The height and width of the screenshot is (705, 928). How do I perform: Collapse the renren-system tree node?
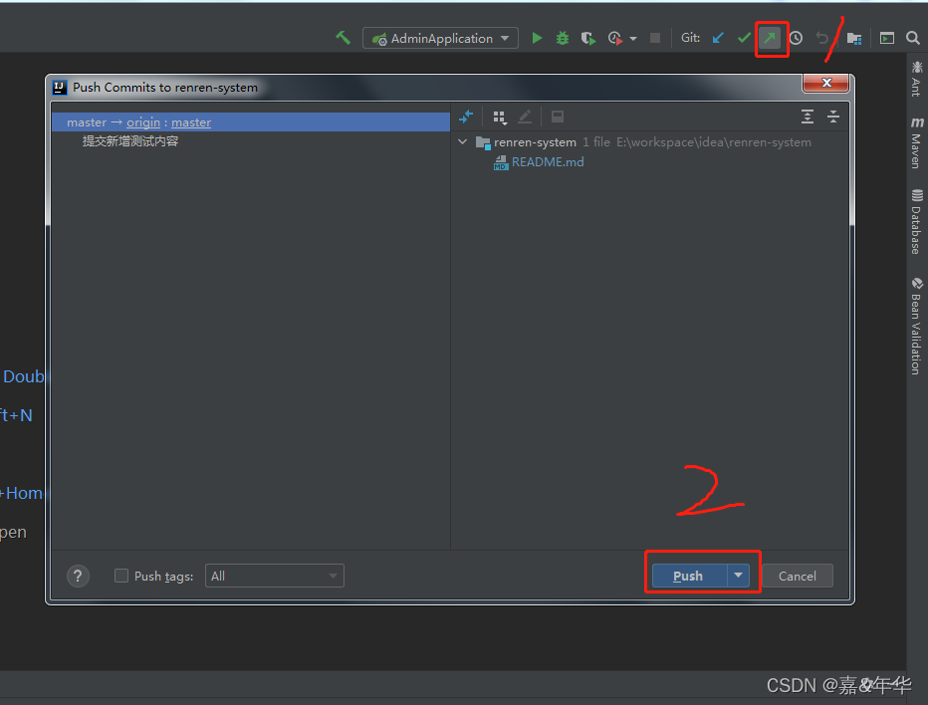(463, 142)
